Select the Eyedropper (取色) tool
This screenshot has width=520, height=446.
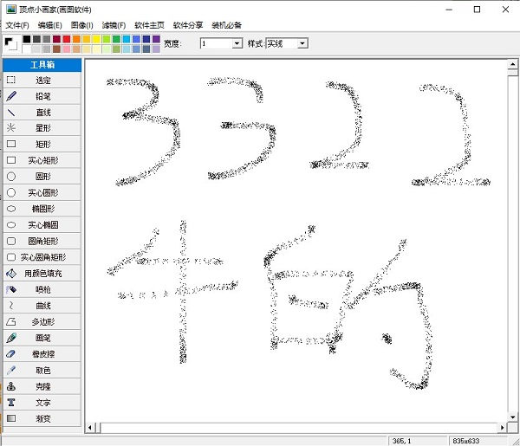[x=42, y=371]
